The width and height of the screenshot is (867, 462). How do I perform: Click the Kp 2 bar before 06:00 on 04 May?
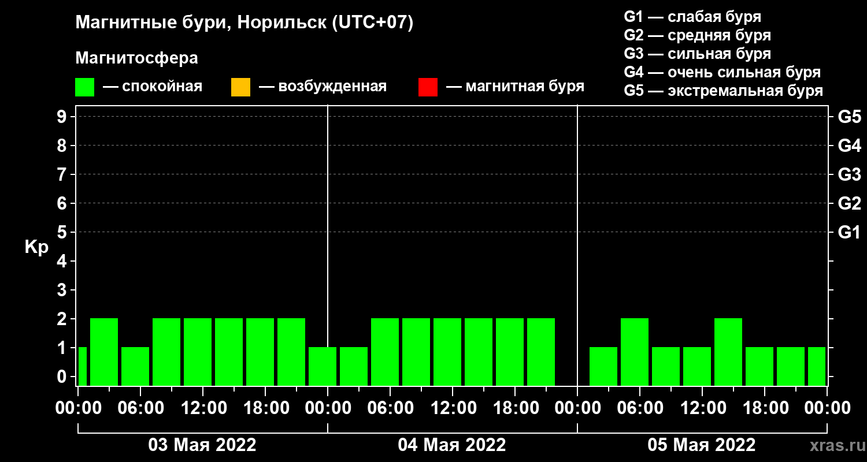click(385, 352)
